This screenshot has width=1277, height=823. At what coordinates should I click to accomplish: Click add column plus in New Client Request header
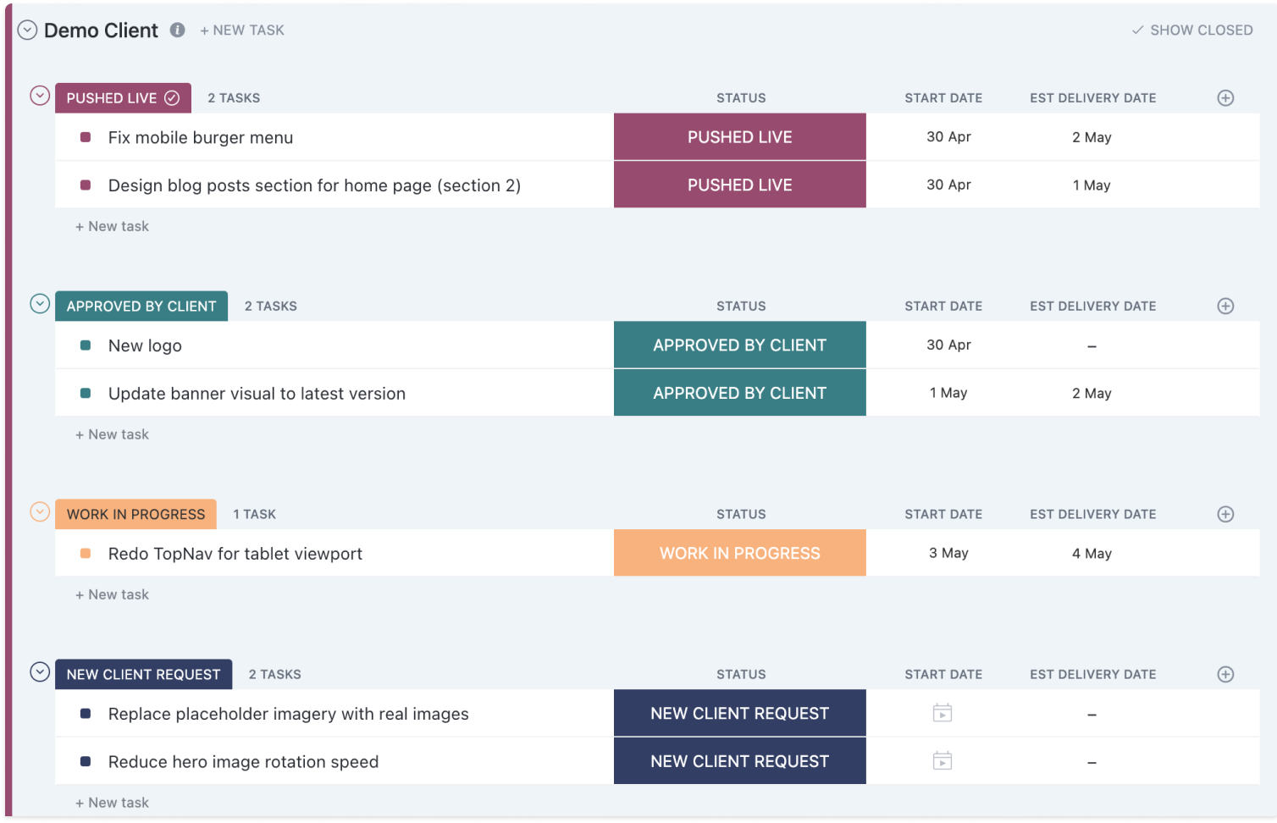pos(1225,675)
